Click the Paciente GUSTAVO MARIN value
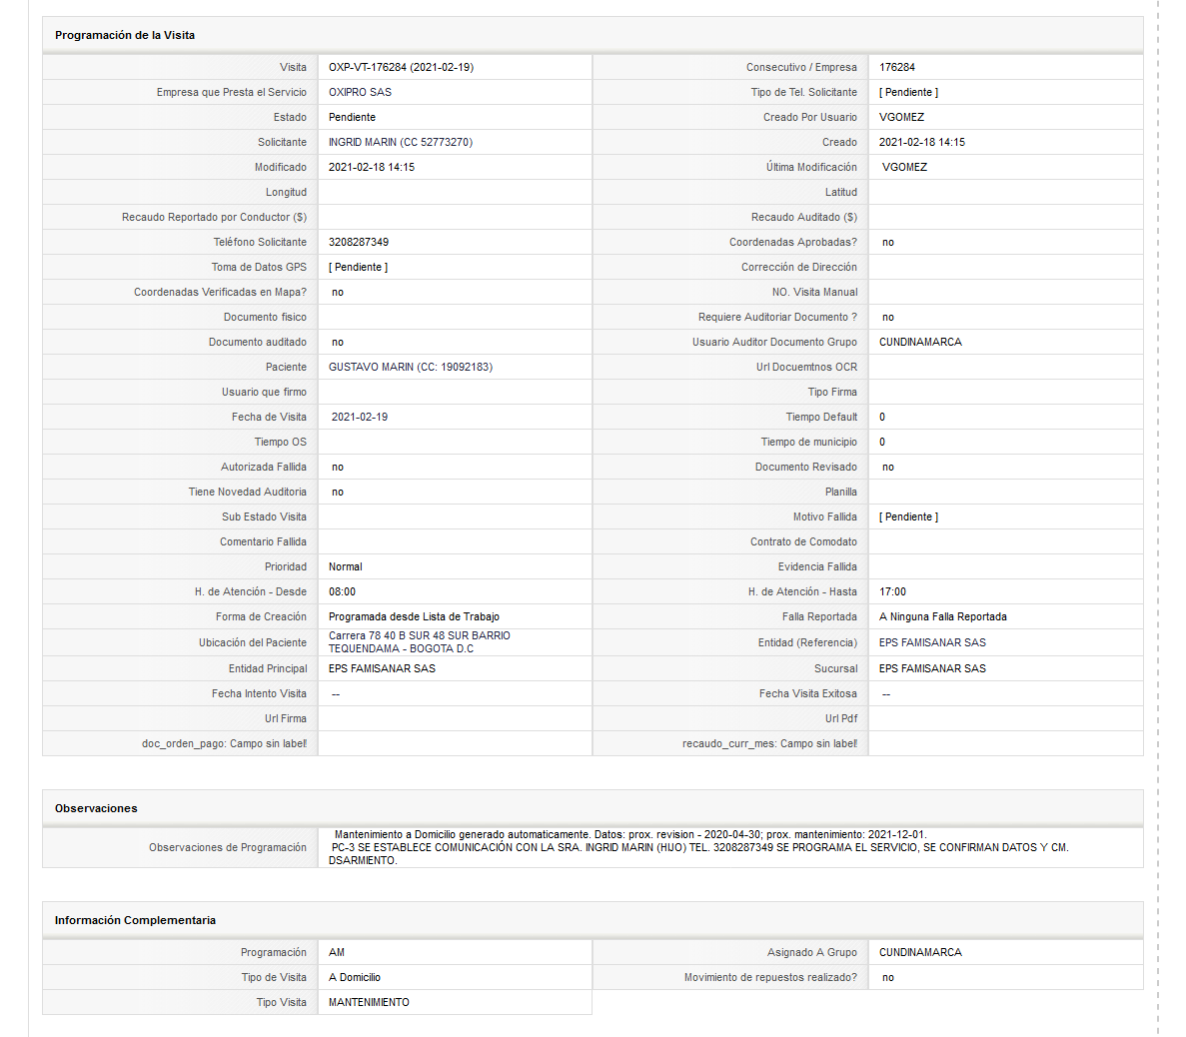Screen dimensions: 1186x1037 click(410, 367)
